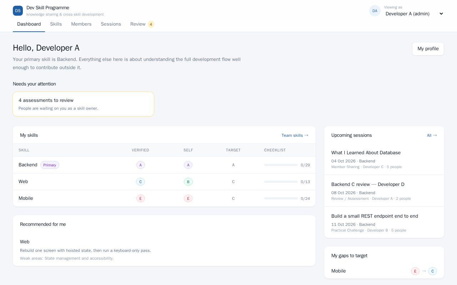The image size is (457, 285).
Task: Click the Web skill row name
Action: (x=23, y=182)
